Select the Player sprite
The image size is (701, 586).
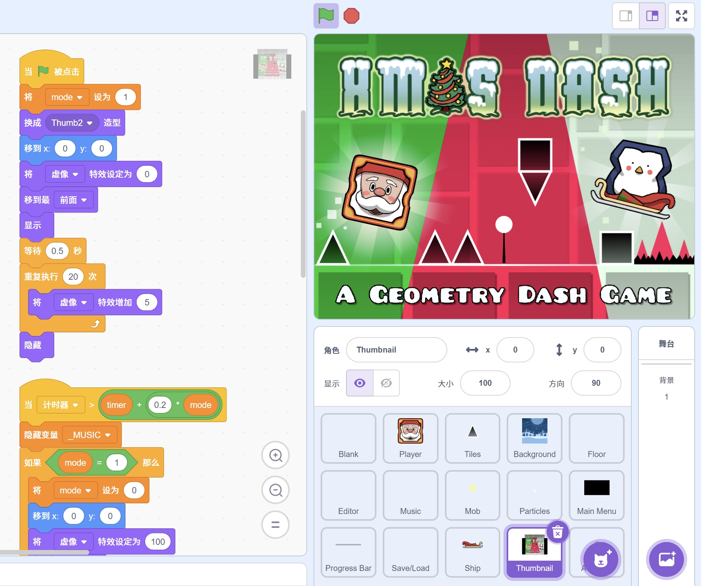click(x=410, y=438)
